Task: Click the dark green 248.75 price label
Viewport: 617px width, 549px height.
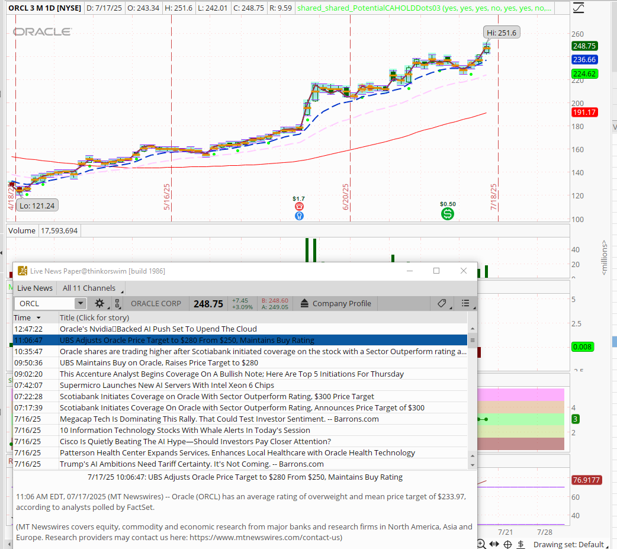Action: [584, 46]
